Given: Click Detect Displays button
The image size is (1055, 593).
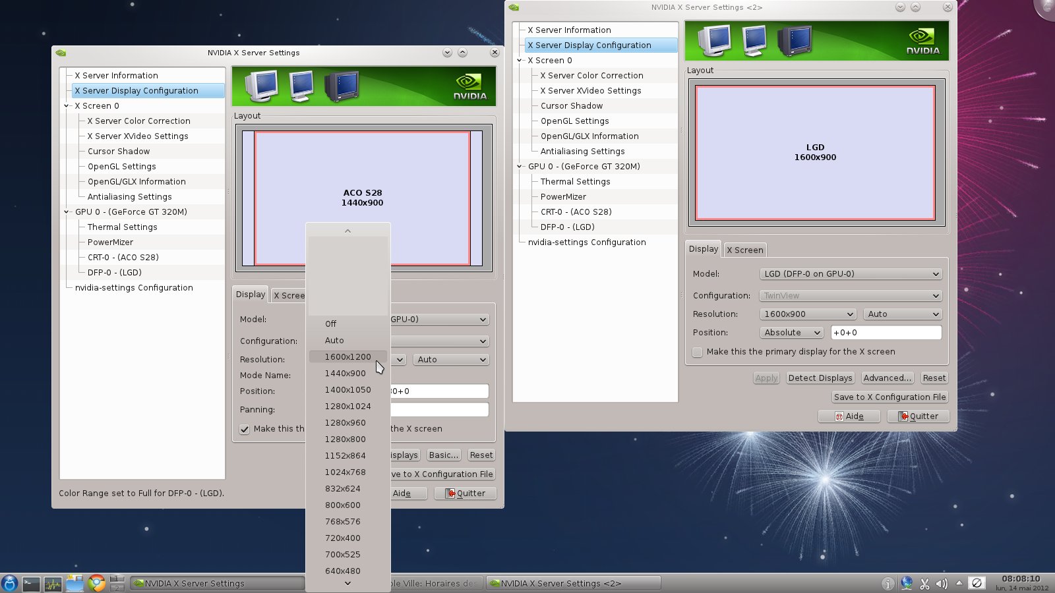Looking at the screenshot, I should (x=820, y=378).
